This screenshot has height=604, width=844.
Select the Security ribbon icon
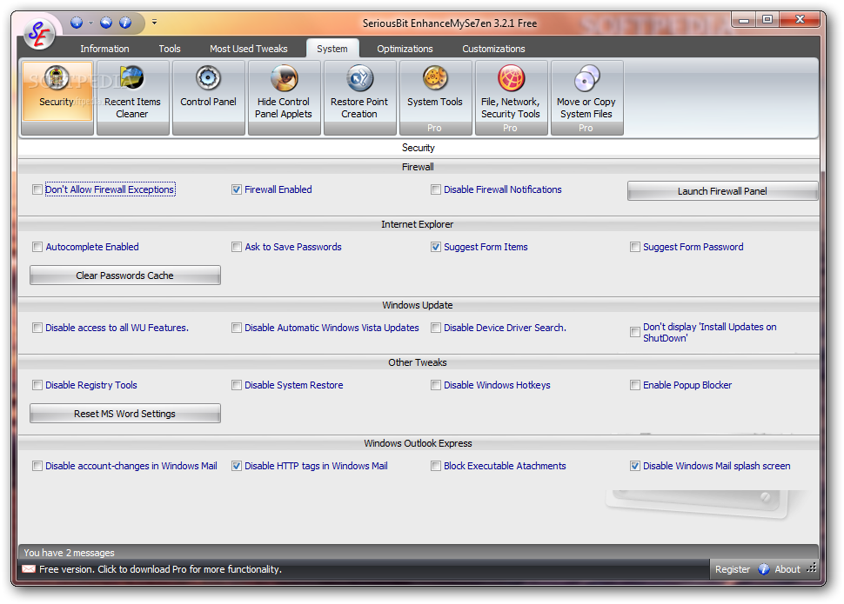pos(57,97)
